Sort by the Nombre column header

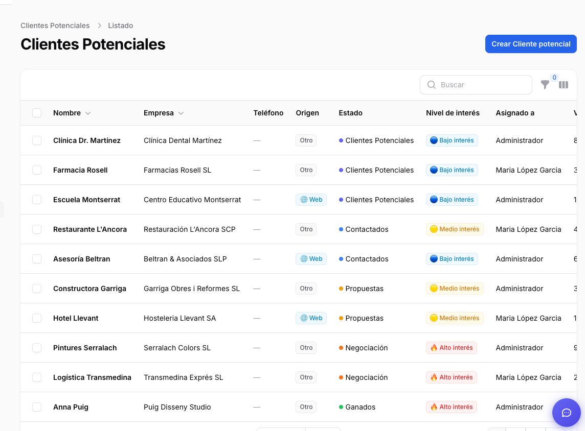(x=72, y=113)
